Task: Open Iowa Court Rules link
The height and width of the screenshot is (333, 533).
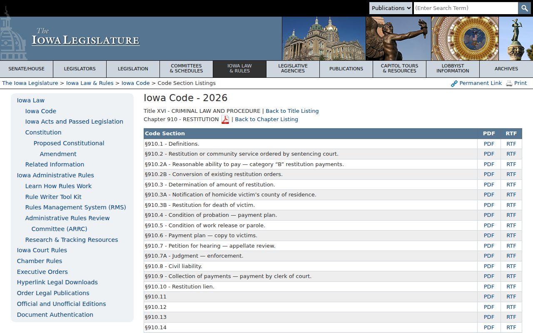Action: point(42,250)
